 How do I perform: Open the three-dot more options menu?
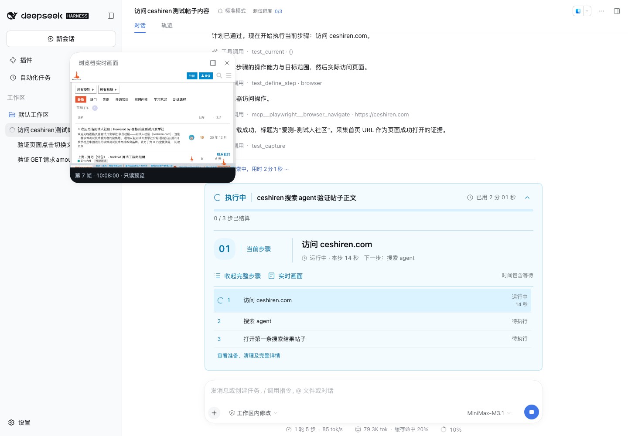point(601,11)
